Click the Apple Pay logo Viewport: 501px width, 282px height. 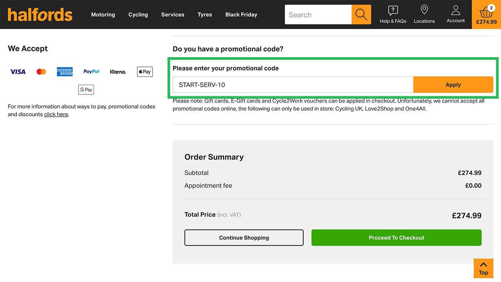coord(145,72)
